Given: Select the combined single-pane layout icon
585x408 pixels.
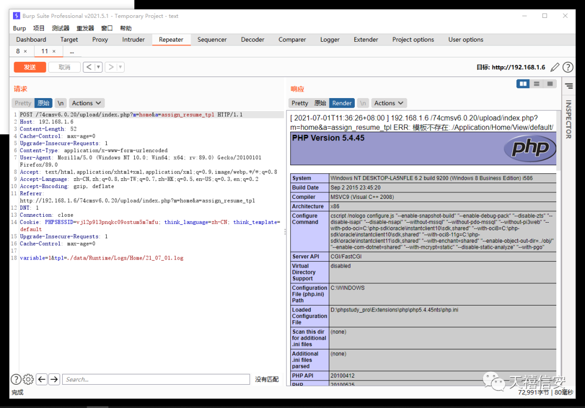Looking at the screenshot, I should [550, 84].
